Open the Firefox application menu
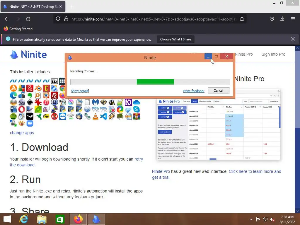This screenshot has width=300, height=225. (293, 19)
